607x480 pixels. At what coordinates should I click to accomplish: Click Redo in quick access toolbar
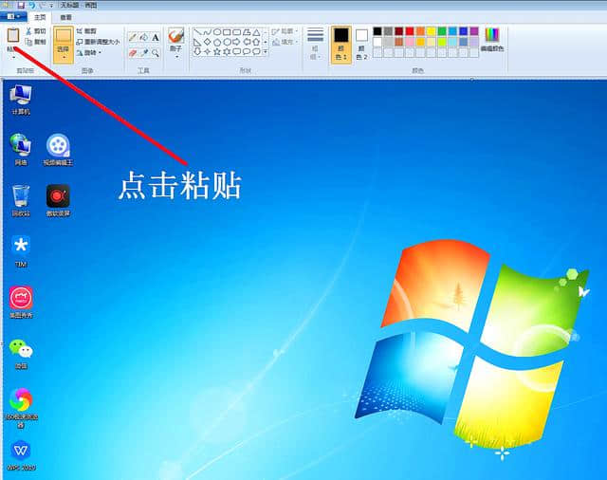point(42,5)
